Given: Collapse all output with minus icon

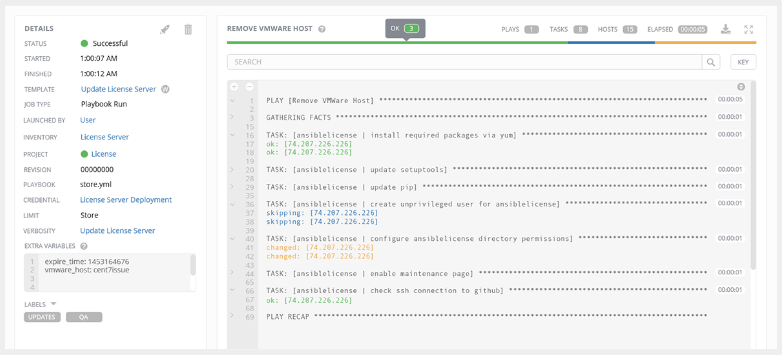Looking at the screenshot, I should [x=249, y=87].
